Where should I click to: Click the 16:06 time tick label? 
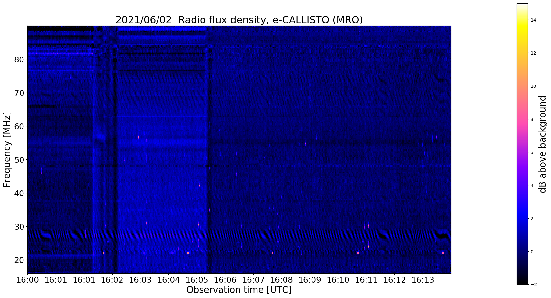[225, 280]
